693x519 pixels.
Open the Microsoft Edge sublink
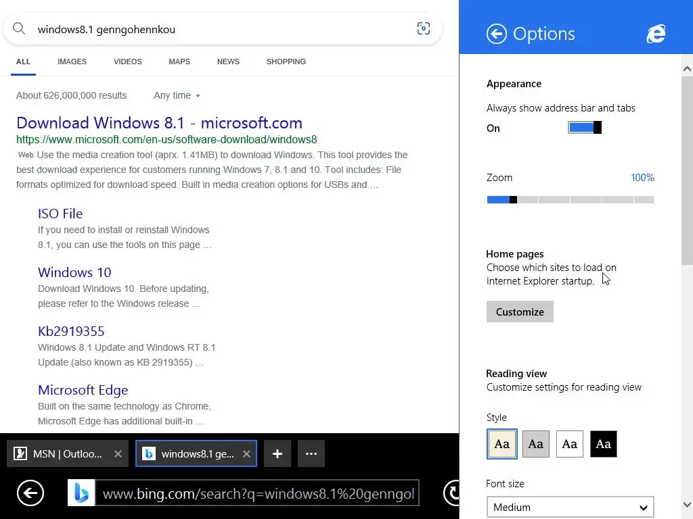coord(83,390)
